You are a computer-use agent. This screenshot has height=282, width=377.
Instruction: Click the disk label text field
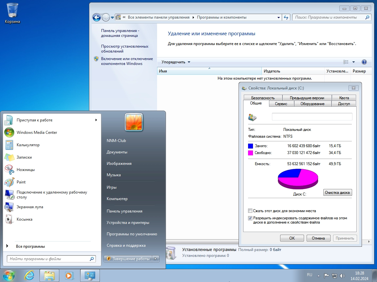click(312, 117)
